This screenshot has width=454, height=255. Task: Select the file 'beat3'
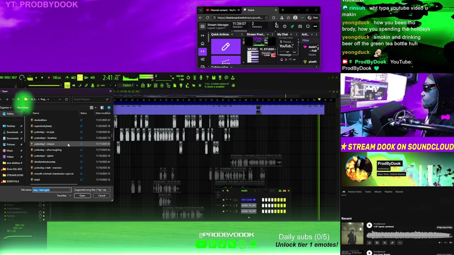click(x=37, y=180)
